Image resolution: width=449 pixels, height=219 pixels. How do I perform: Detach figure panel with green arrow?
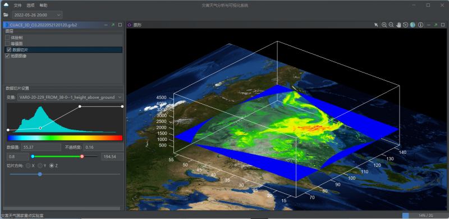(x=436, y=25)
